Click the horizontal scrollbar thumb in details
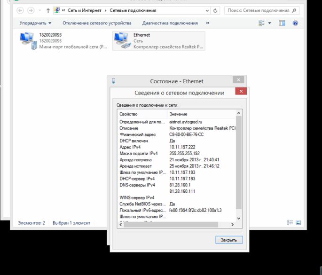 pos(171,225)
